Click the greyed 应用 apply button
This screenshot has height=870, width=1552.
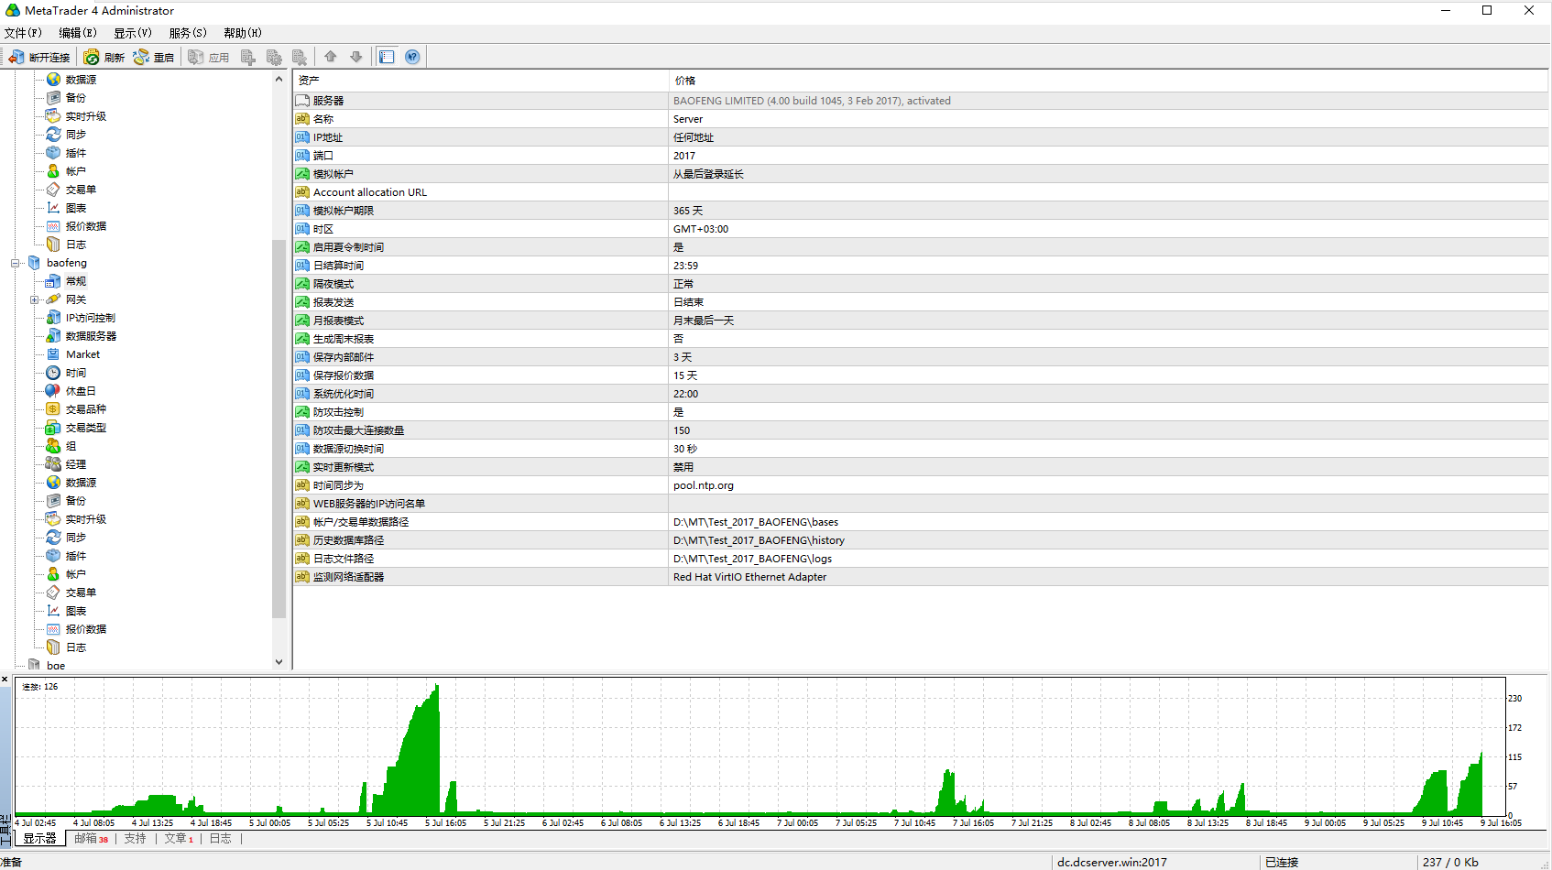(209, 57)
